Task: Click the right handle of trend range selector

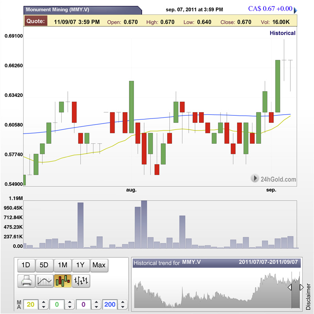Action: (301, 287)
